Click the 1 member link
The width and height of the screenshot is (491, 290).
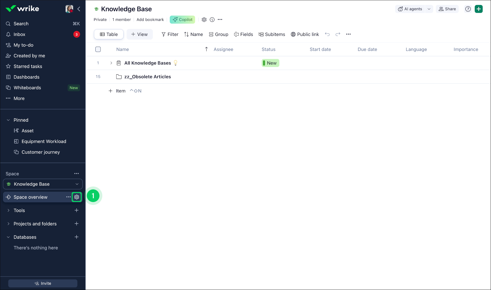[x=122, y=20]
